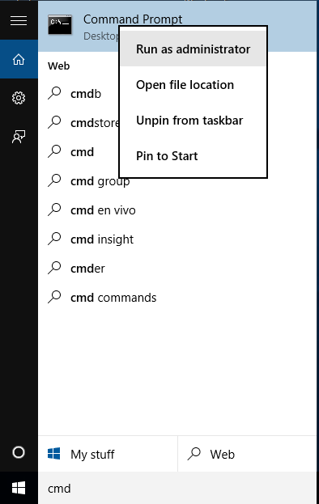
Task: Select the Home icon in sidebar
Action: pos(19,59)
